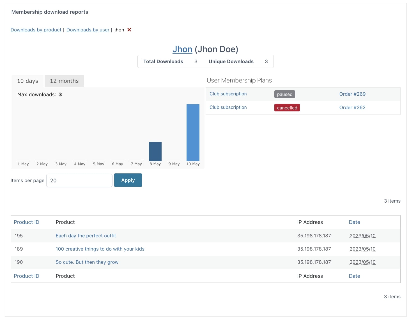The image size is (409, 321).
Task: Sort the table by Date header
Action: [x=354, y=222]
